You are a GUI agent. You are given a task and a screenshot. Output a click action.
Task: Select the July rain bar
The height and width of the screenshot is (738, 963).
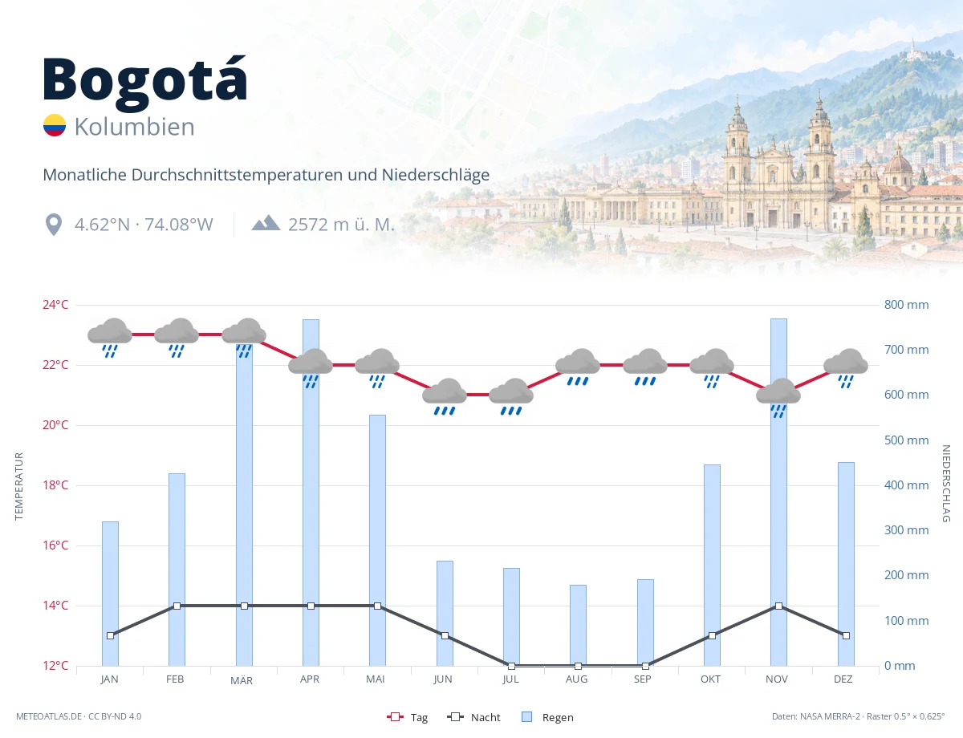511,617
